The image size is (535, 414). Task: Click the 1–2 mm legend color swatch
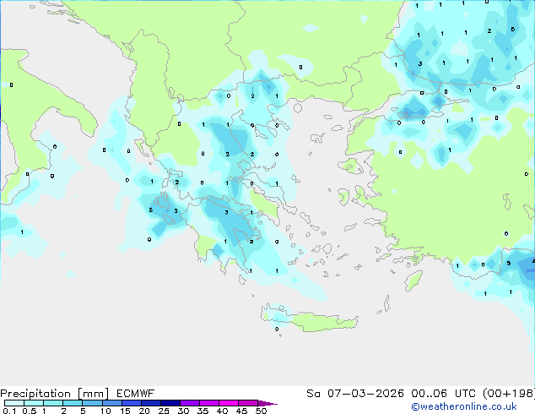click(53, 403)
